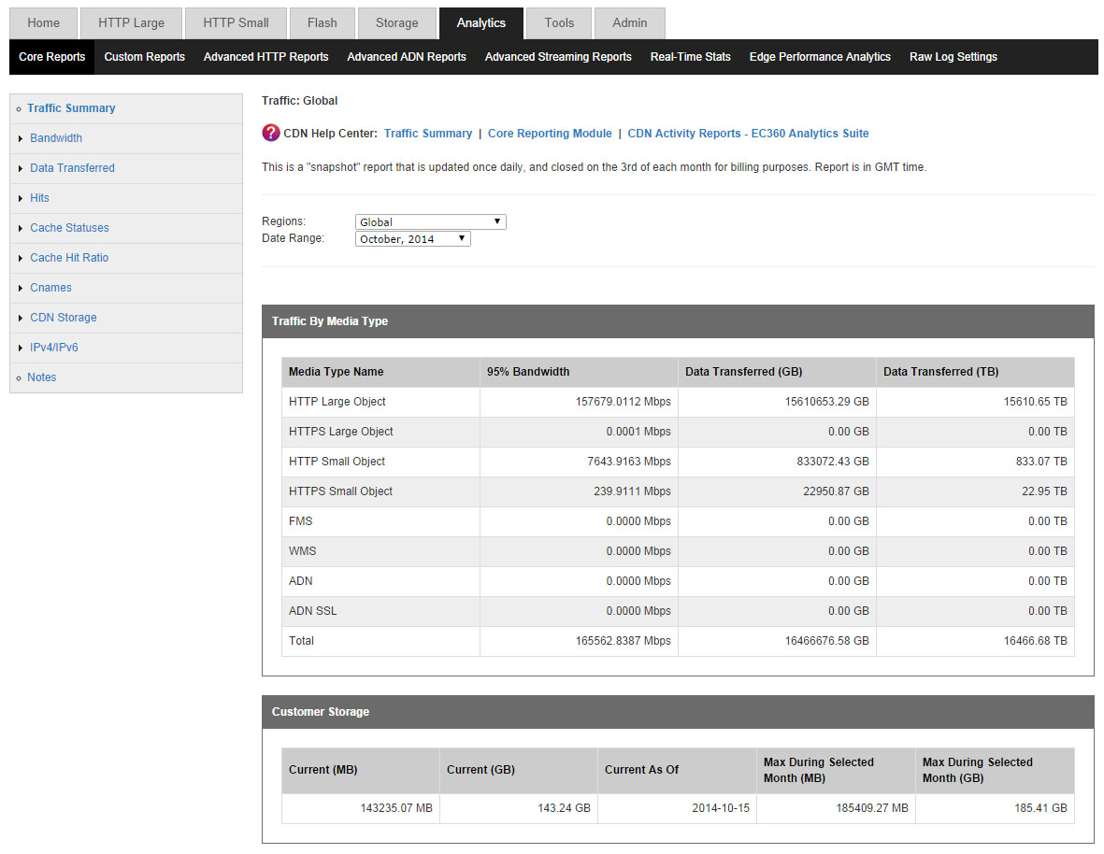Expand the CDN Storage sidebar item
This screenshot has height=854, width=1104.
pyautogui.click(x=63, y=318)
